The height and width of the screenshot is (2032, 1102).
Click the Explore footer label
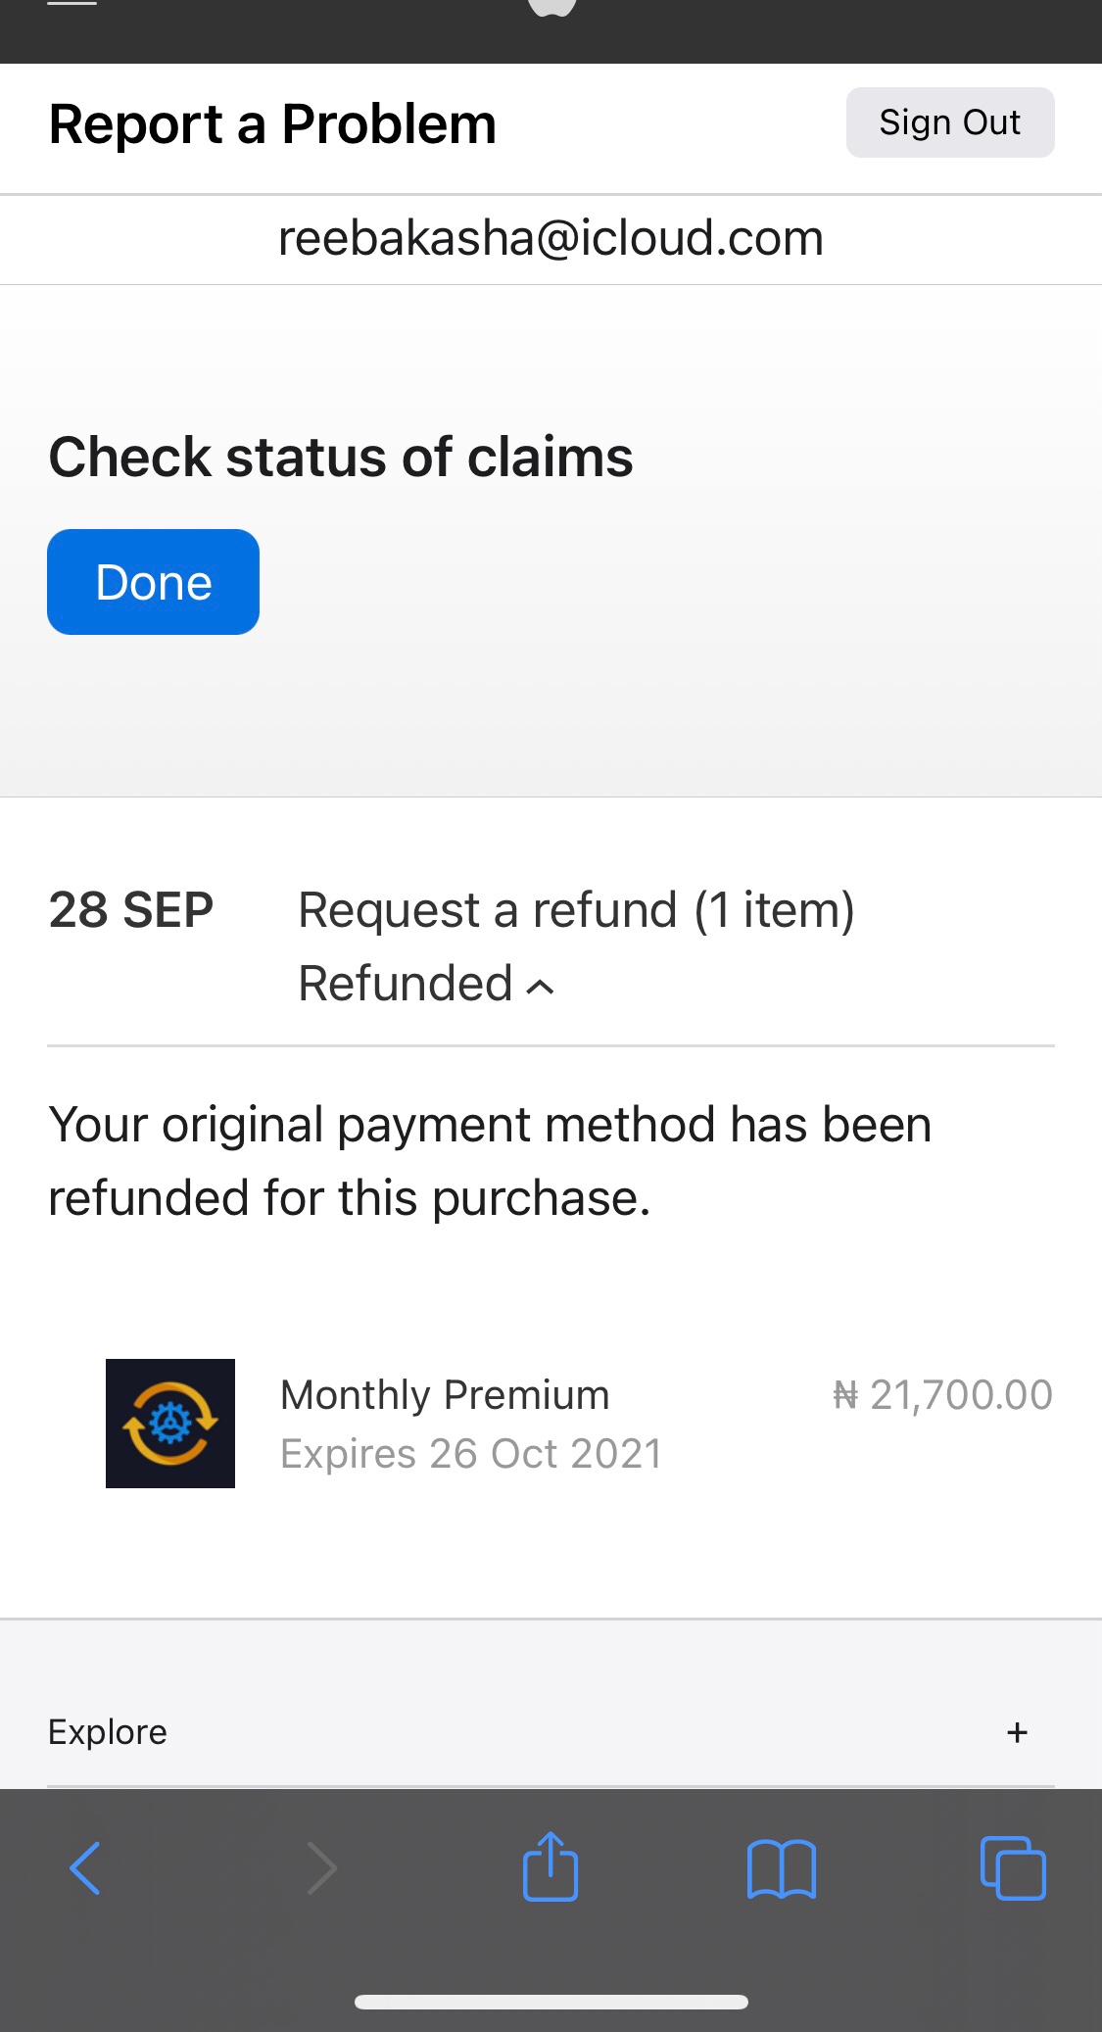(108, 1732)
